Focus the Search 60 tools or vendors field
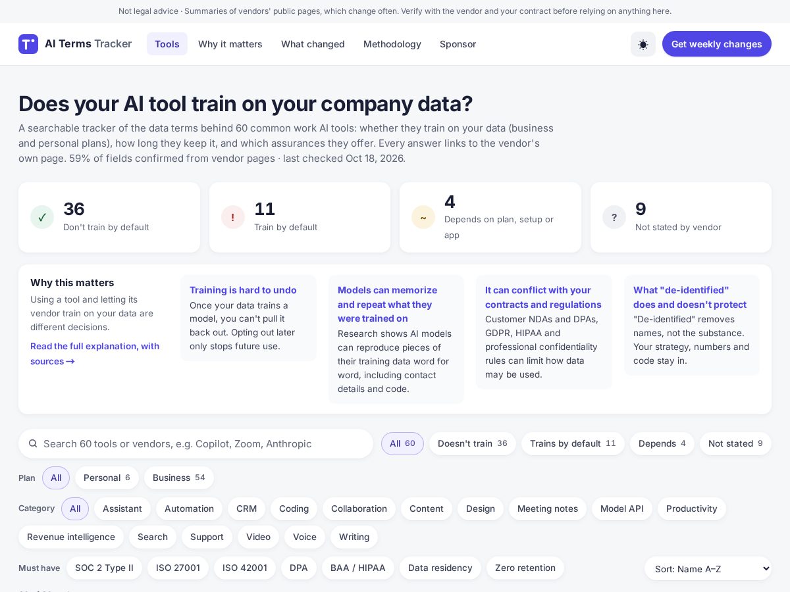 196,443
